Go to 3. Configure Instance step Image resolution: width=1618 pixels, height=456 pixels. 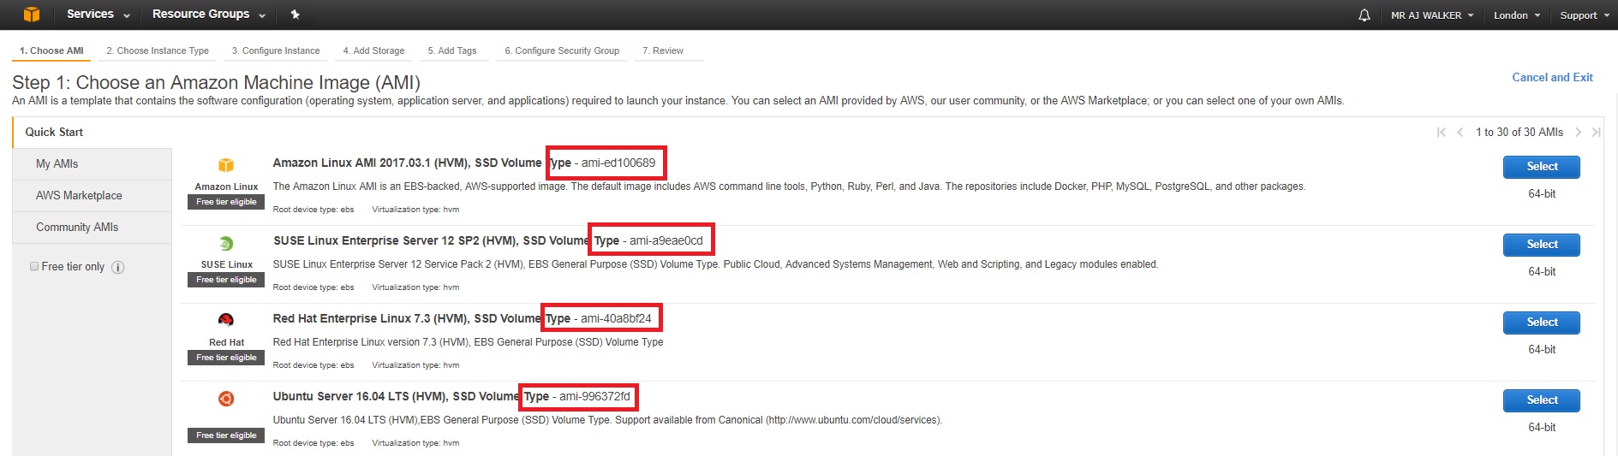point(276,50)
